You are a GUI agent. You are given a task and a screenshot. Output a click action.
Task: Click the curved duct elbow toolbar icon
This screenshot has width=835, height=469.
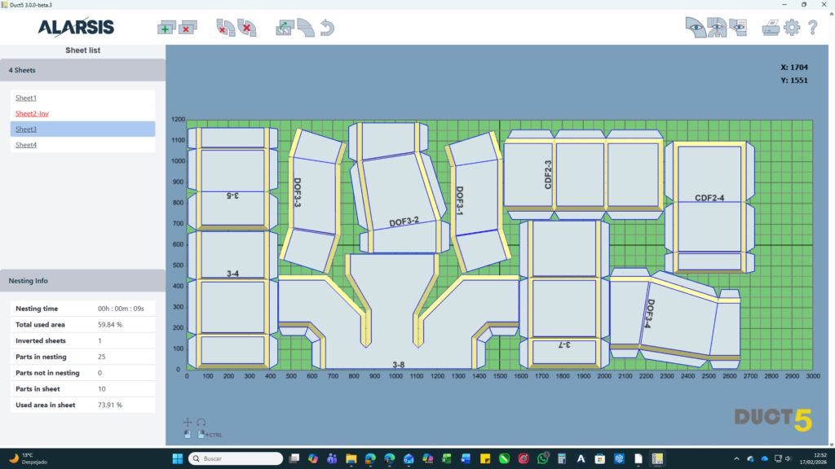307,28
